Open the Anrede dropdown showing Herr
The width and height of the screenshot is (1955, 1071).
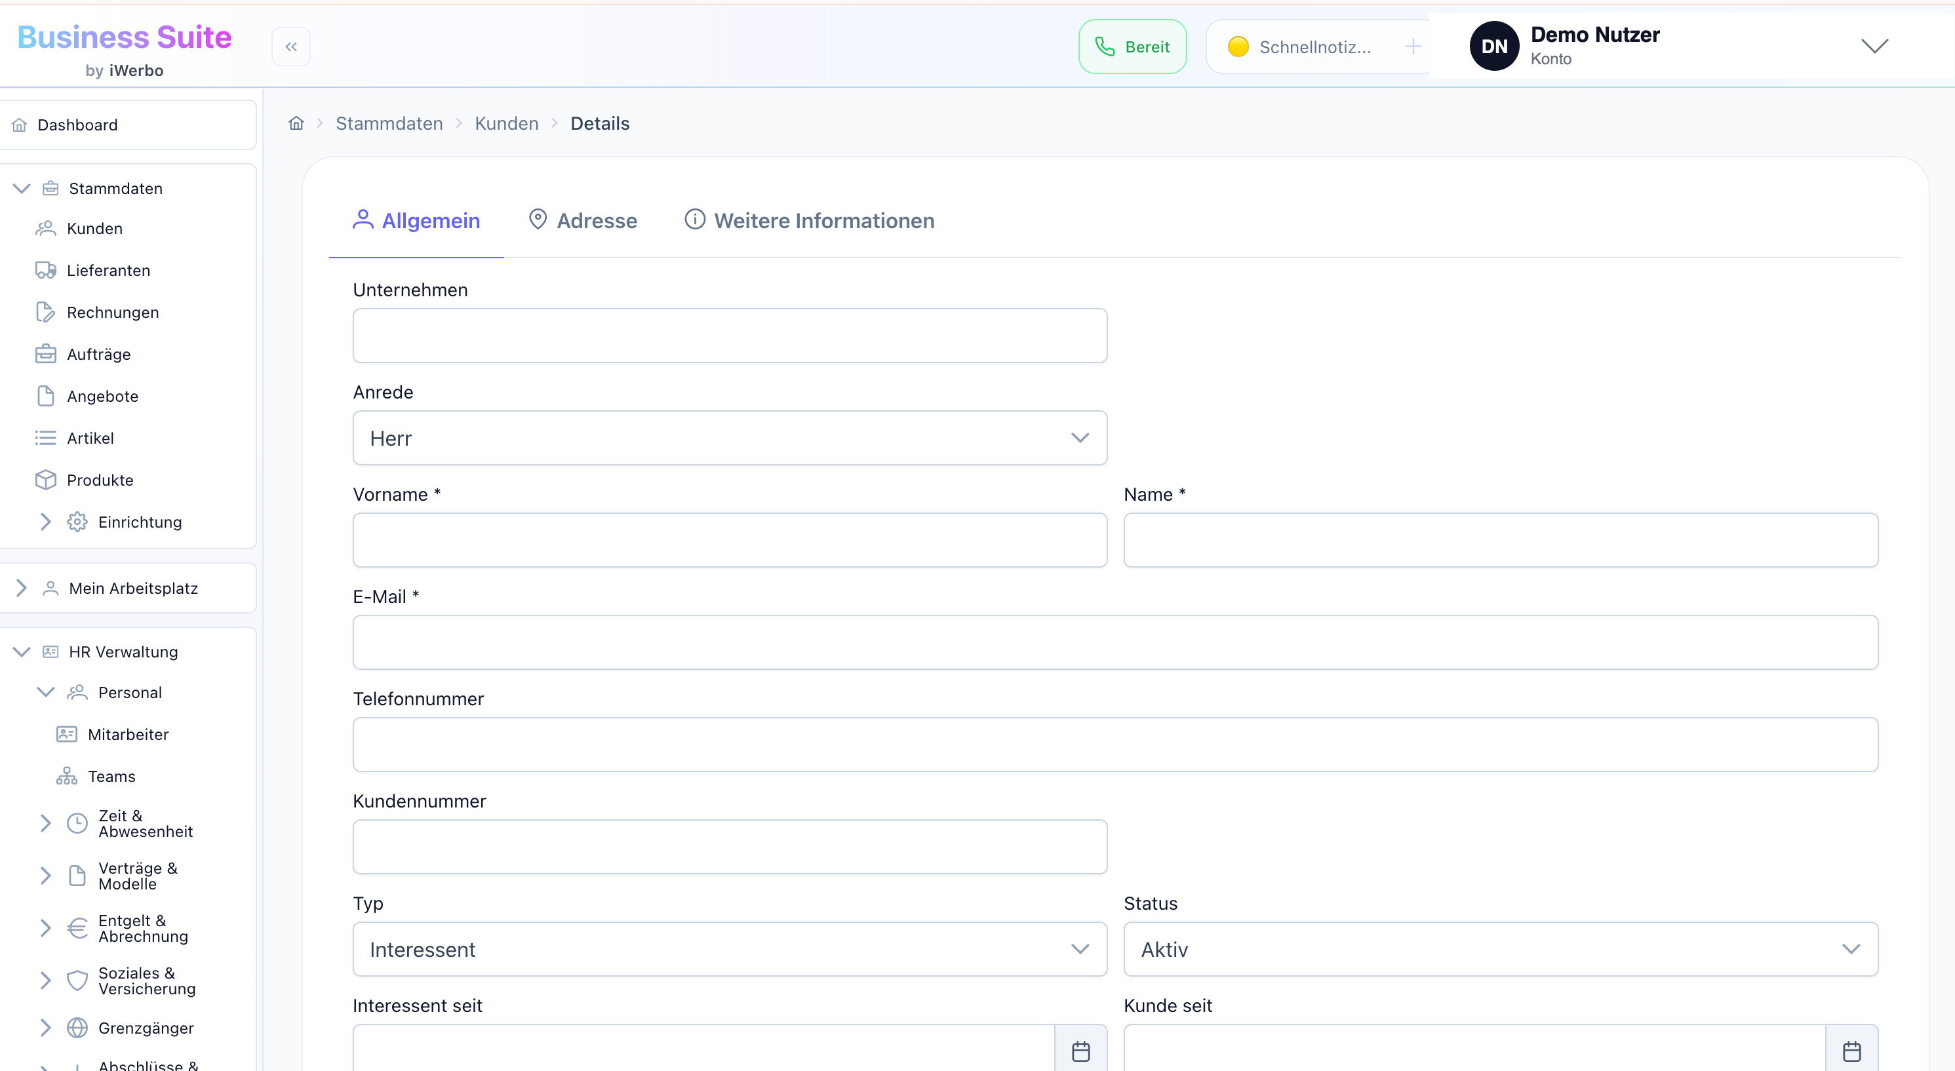pos(729,438)
